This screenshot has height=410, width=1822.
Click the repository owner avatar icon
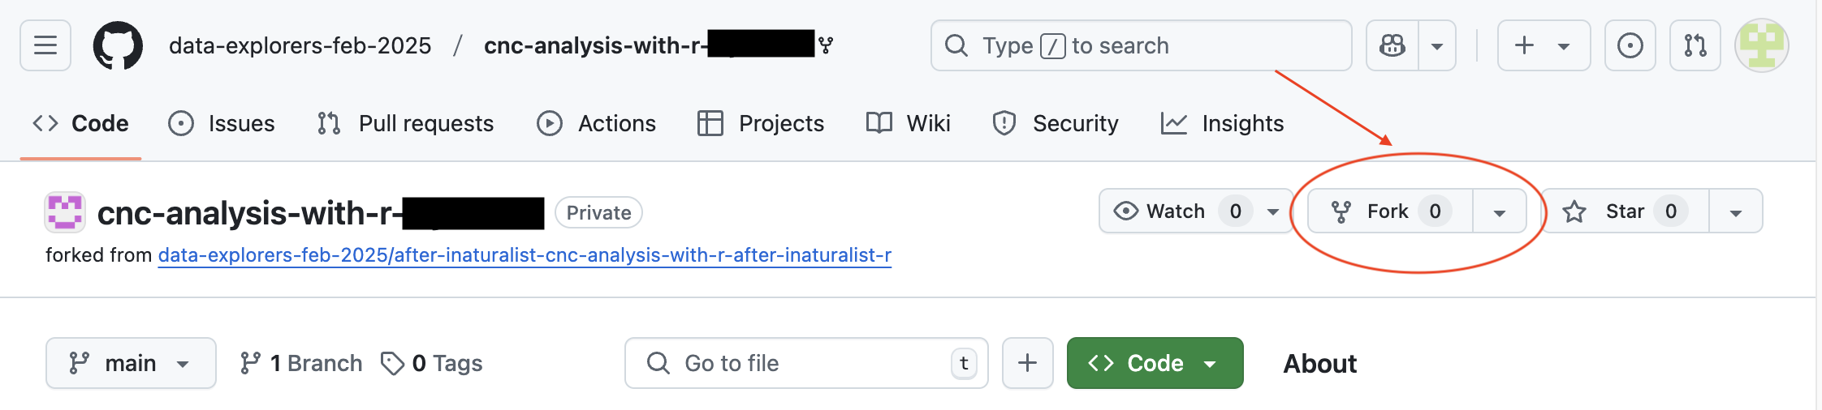[65, 212]
